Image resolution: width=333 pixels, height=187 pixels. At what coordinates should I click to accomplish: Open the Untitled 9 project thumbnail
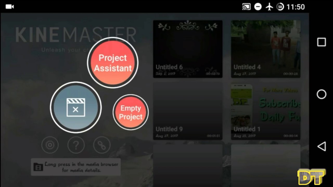click(188, 111)
